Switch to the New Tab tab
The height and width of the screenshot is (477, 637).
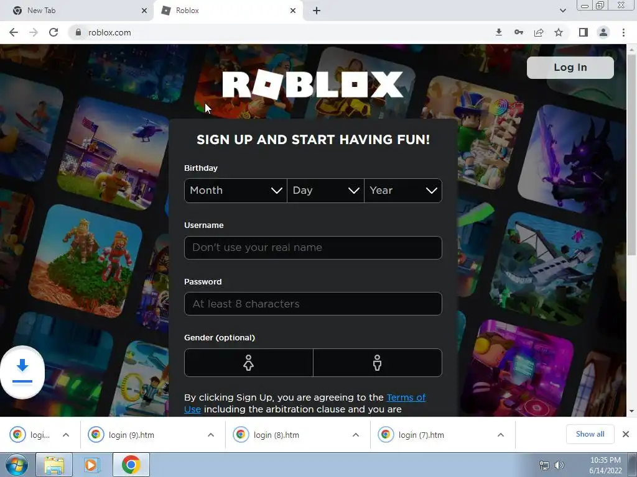77,11
